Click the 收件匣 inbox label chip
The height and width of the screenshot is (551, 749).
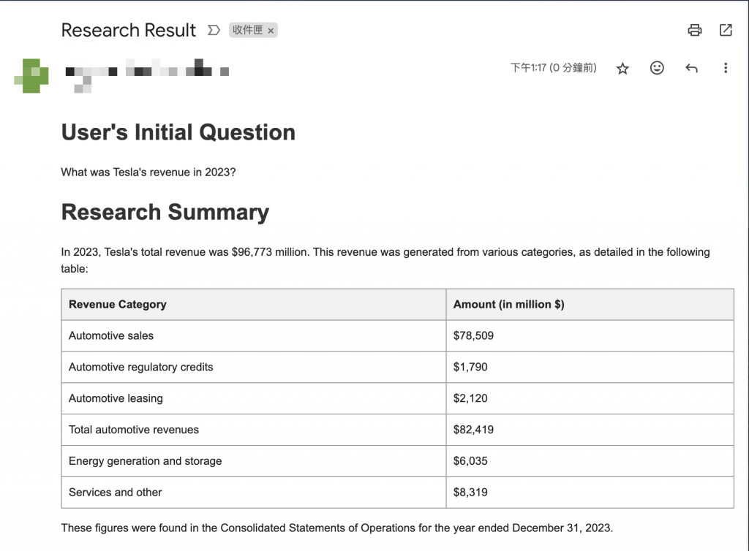tap(247, 31)
